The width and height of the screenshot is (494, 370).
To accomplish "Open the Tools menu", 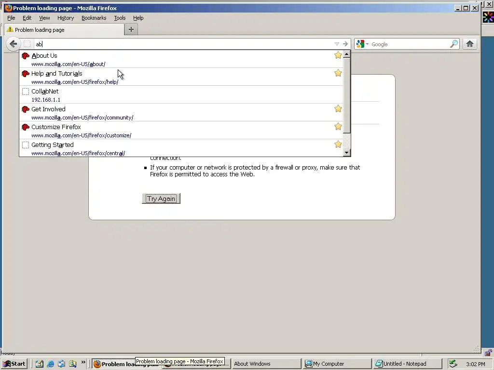I will 120,18.
